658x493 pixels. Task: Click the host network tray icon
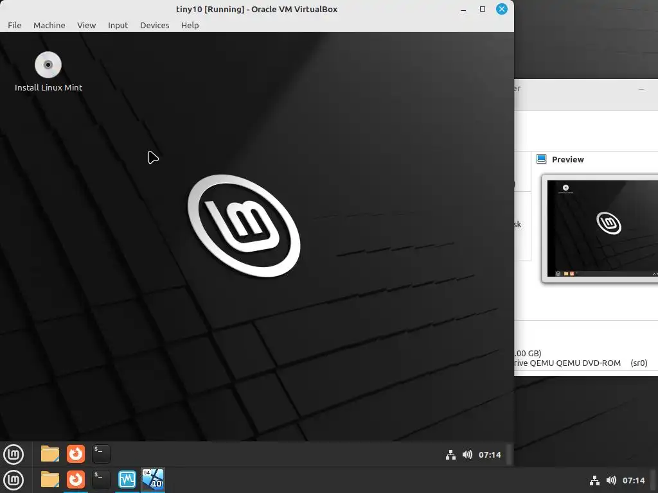tap(594, 480)
